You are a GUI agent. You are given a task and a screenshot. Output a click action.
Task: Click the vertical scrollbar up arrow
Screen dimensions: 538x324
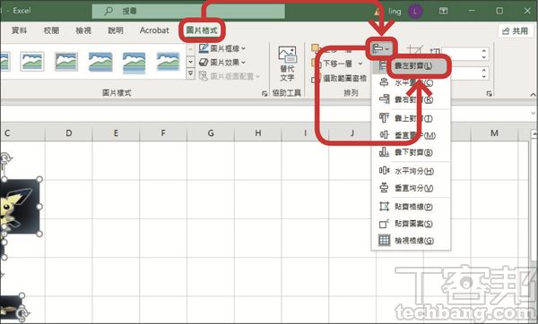(x=534, y=133)
